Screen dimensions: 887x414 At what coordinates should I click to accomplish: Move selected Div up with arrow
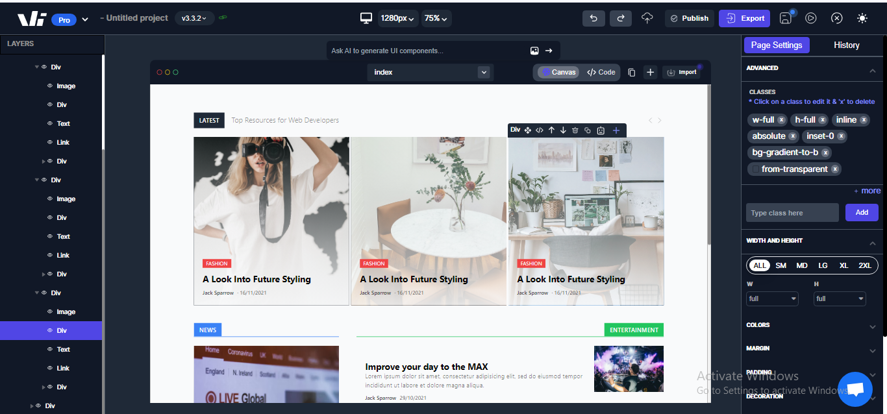tap(551, 130)
